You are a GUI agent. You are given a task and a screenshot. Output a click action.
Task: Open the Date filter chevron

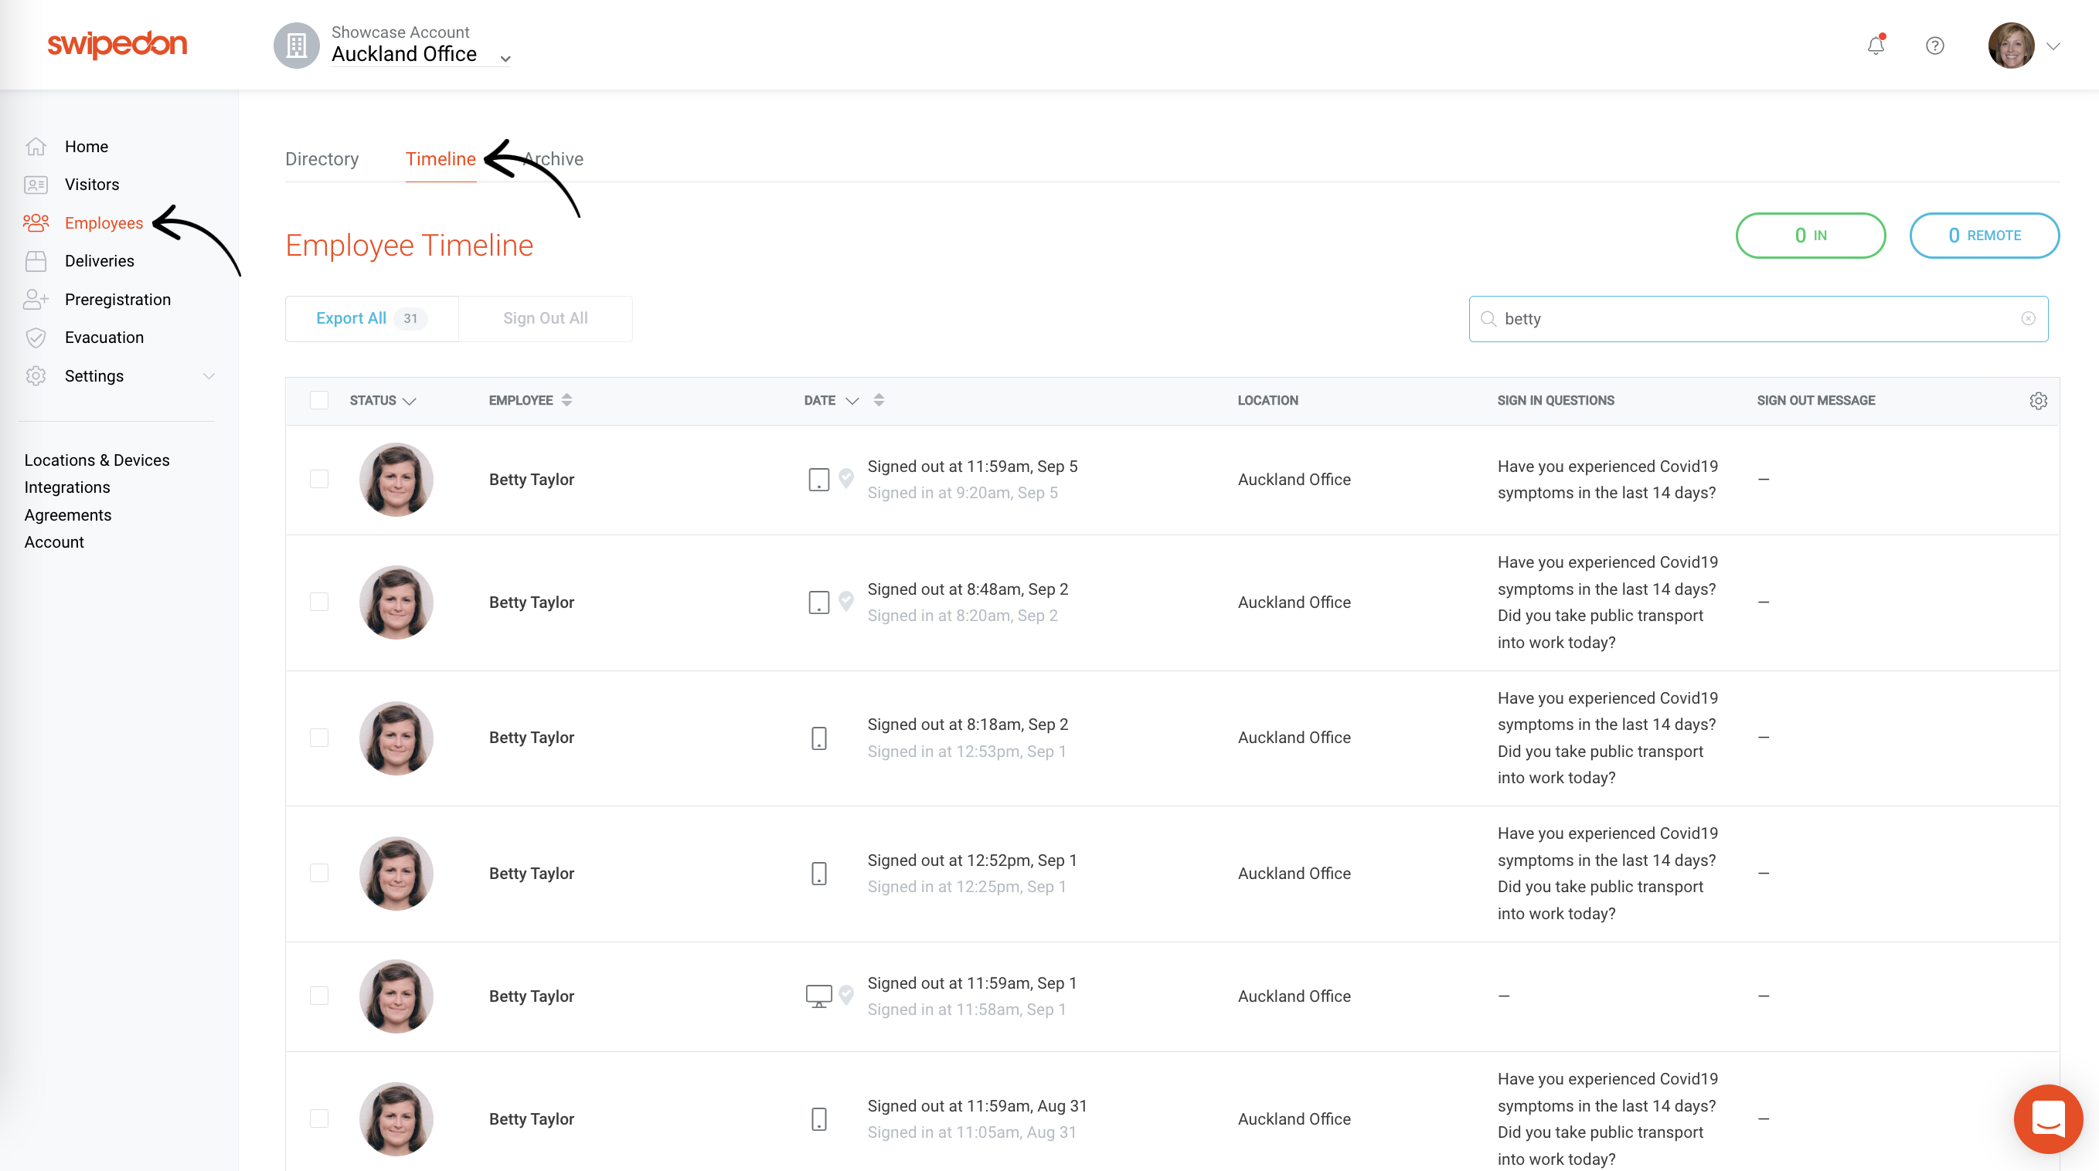tap(852, 401)
